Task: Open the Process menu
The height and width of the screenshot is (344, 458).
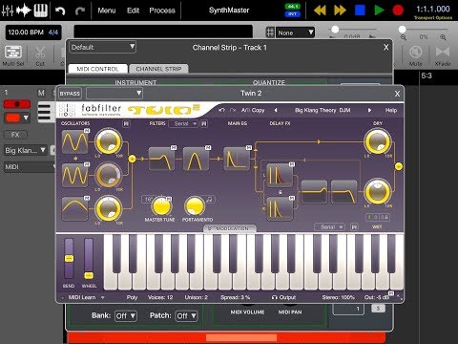Action: (162, 11)
